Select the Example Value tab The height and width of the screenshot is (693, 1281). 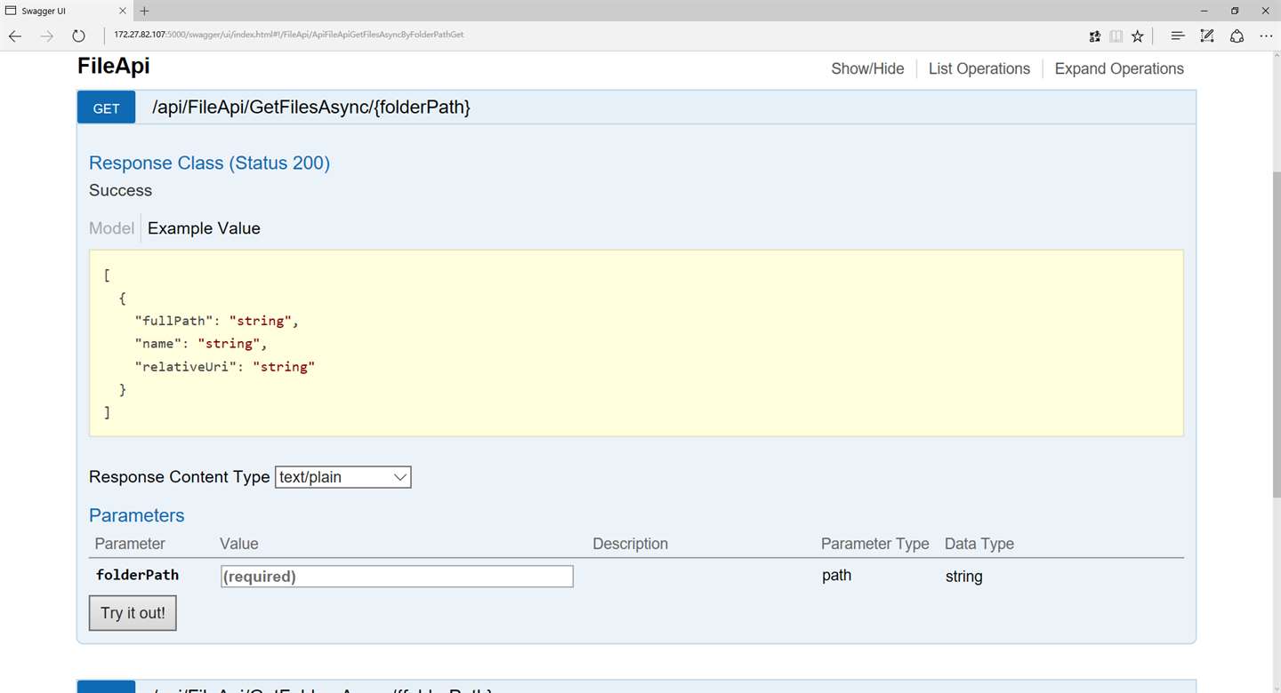click(204, 228)
